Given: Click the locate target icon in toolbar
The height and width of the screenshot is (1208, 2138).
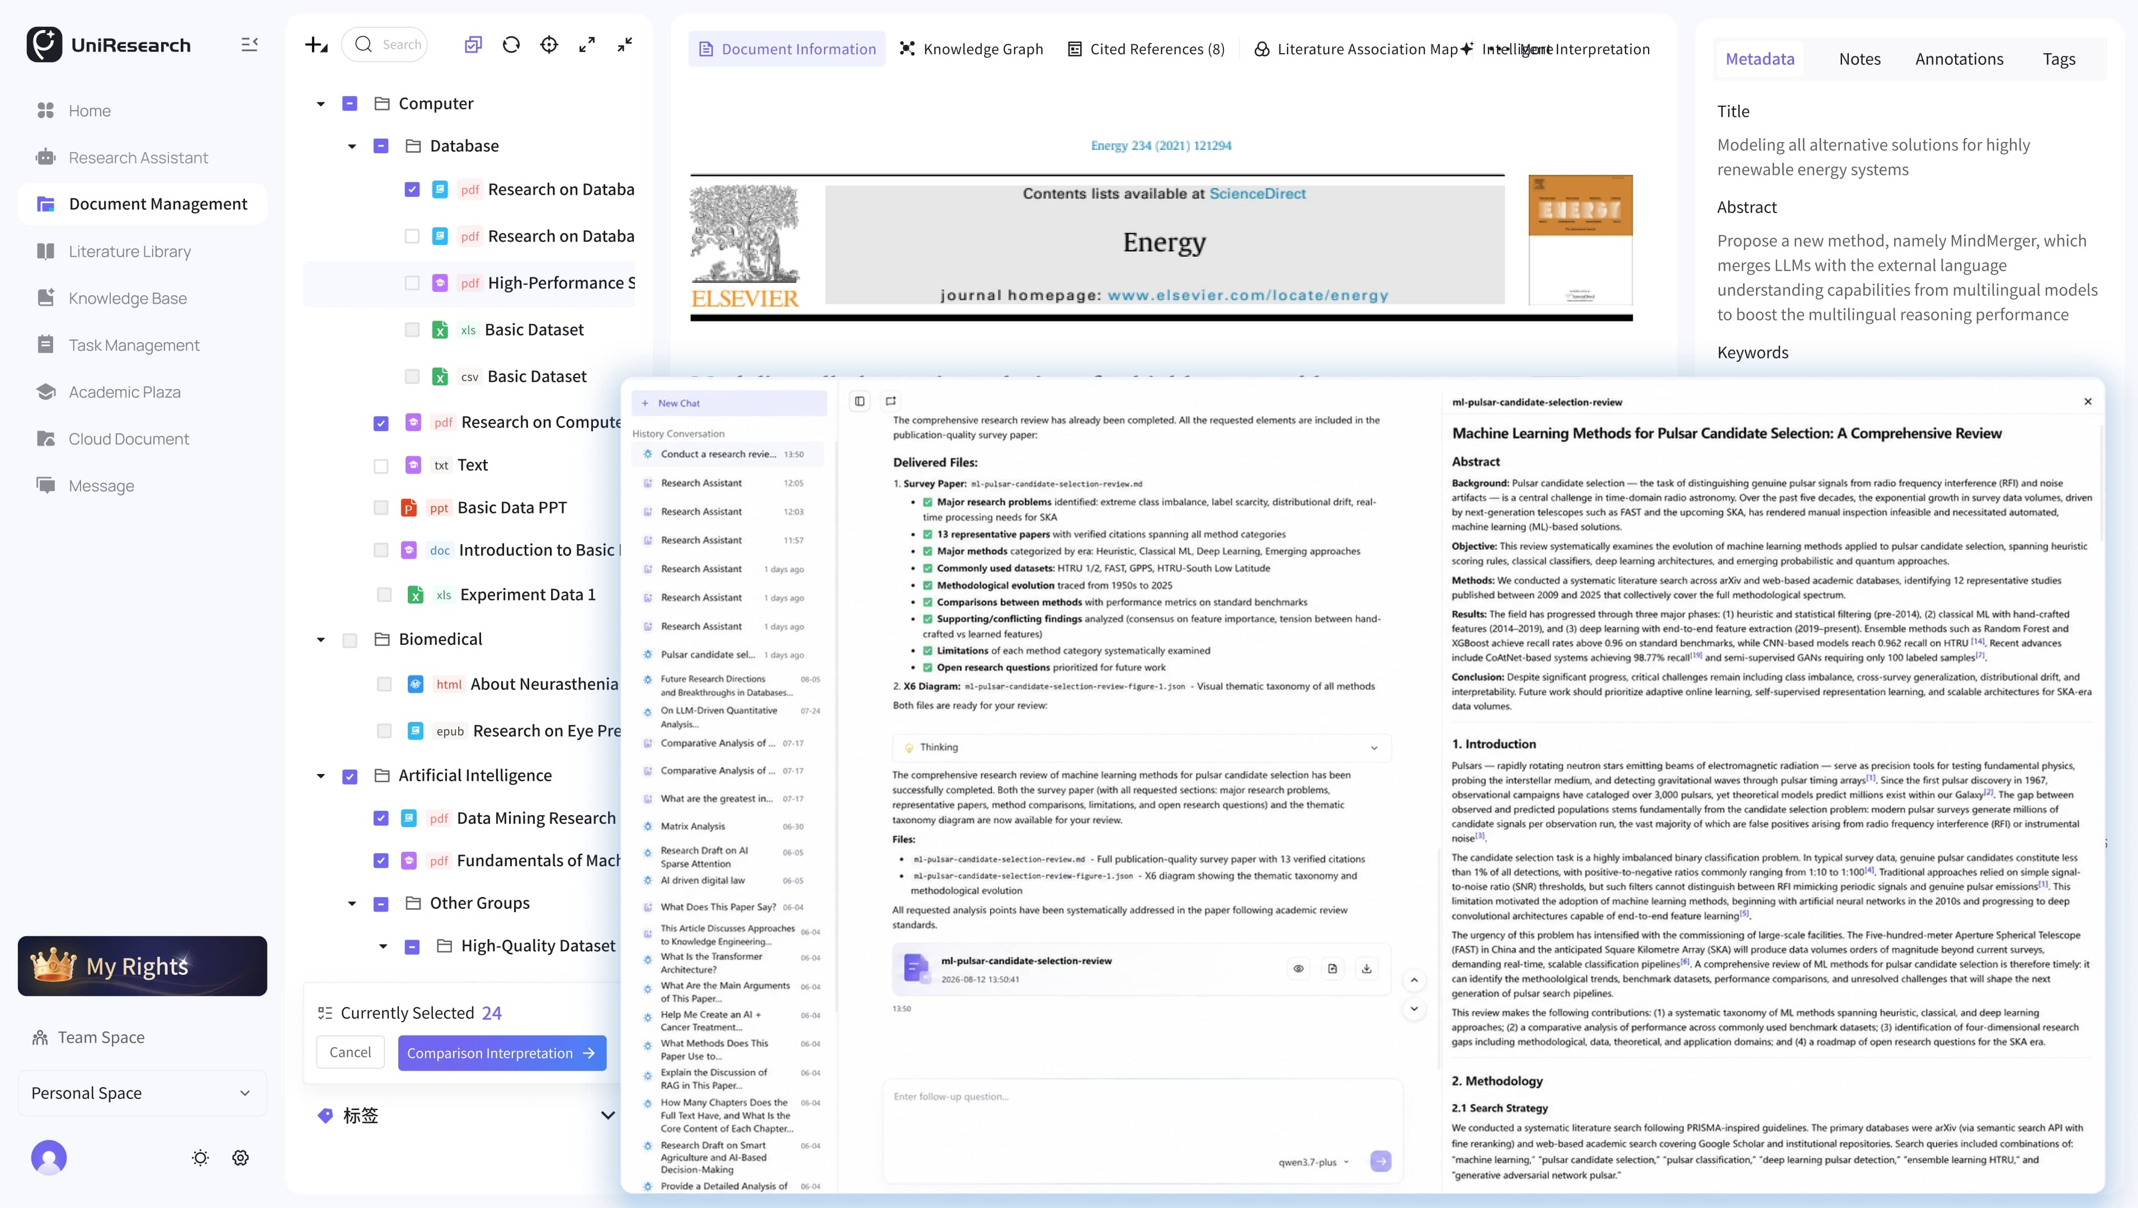Looking at the screenshot, I should point(549,45).
